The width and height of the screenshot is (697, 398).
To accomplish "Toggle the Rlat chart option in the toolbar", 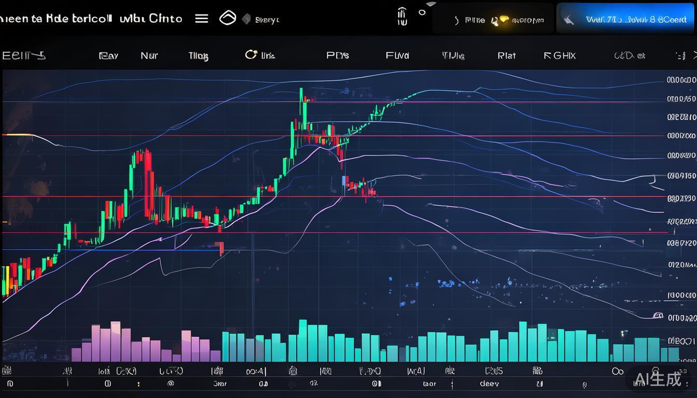I will pyautogui.click(x=506, y=55).
